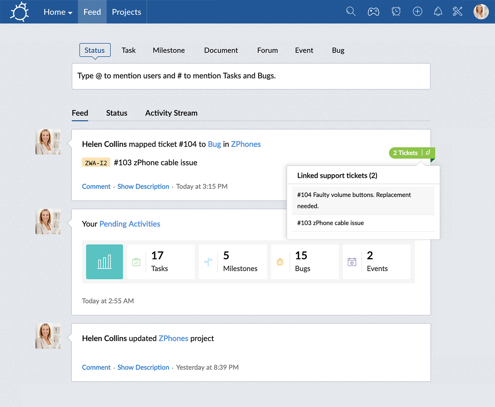Switch to the Status sub-tab below input
Screen dimensions: 495x407
pos(117,113)
